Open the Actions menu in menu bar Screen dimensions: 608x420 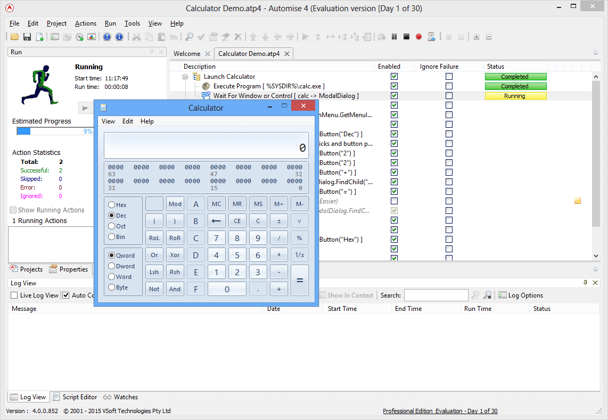pos(85,23)
